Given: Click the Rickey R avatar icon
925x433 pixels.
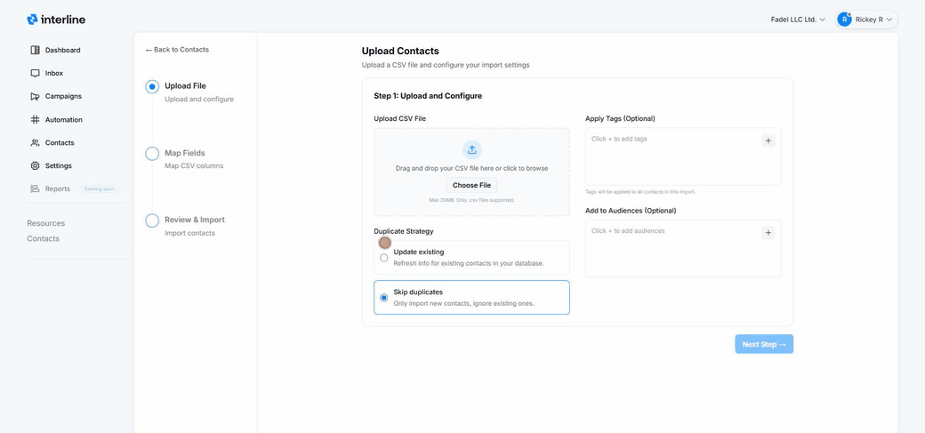Looking at the screenshot, I should pos(844,20).
